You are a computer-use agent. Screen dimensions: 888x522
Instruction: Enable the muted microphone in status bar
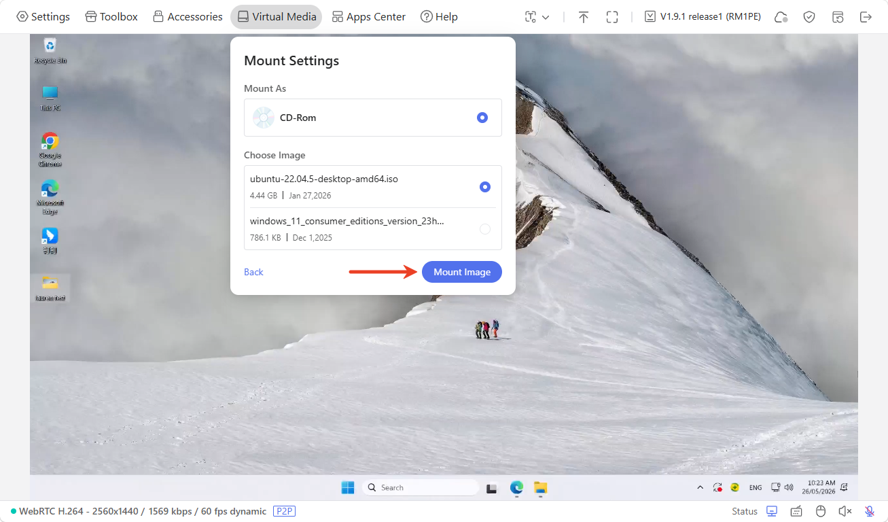(869, 511)
